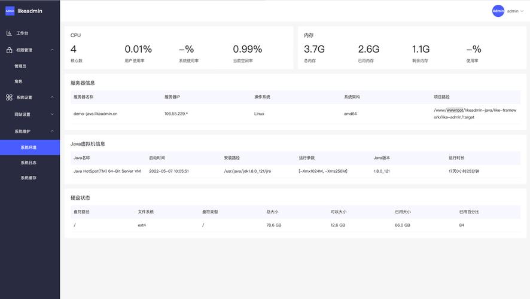Click the Java HotSpot(TM) 64-Bit Server VM cell
530x299 pixels.
coord(107,171)
